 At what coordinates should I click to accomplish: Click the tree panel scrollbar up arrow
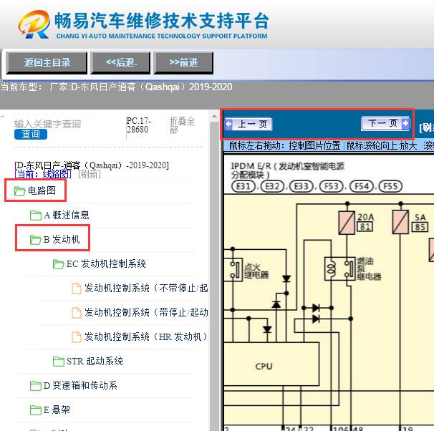tap(214, 117)
